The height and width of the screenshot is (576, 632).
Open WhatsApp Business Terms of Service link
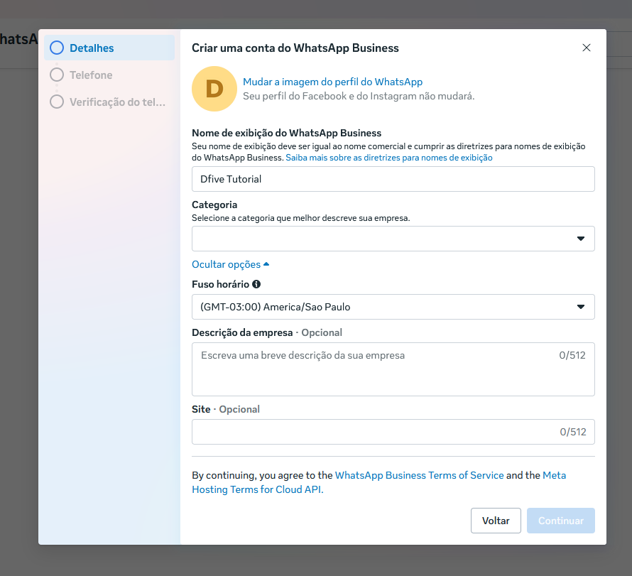pos(419,475)
